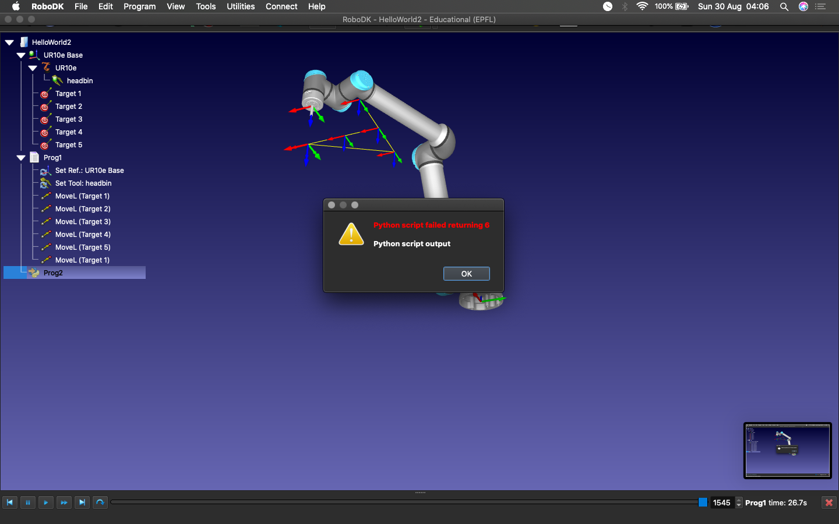Click the UR10e robot arm icon
This screenshot has height=524, width=839.
[x=46, y=68]
